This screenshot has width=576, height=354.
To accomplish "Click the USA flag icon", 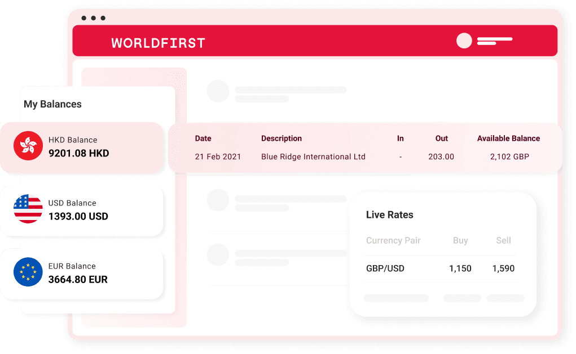I will click(28, 209).
